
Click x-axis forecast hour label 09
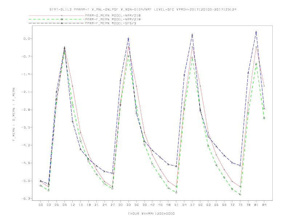pos(64,205)
